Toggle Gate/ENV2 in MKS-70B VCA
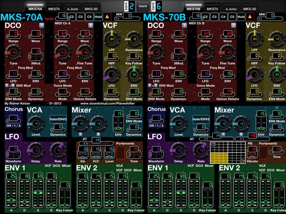 [201, 119]
